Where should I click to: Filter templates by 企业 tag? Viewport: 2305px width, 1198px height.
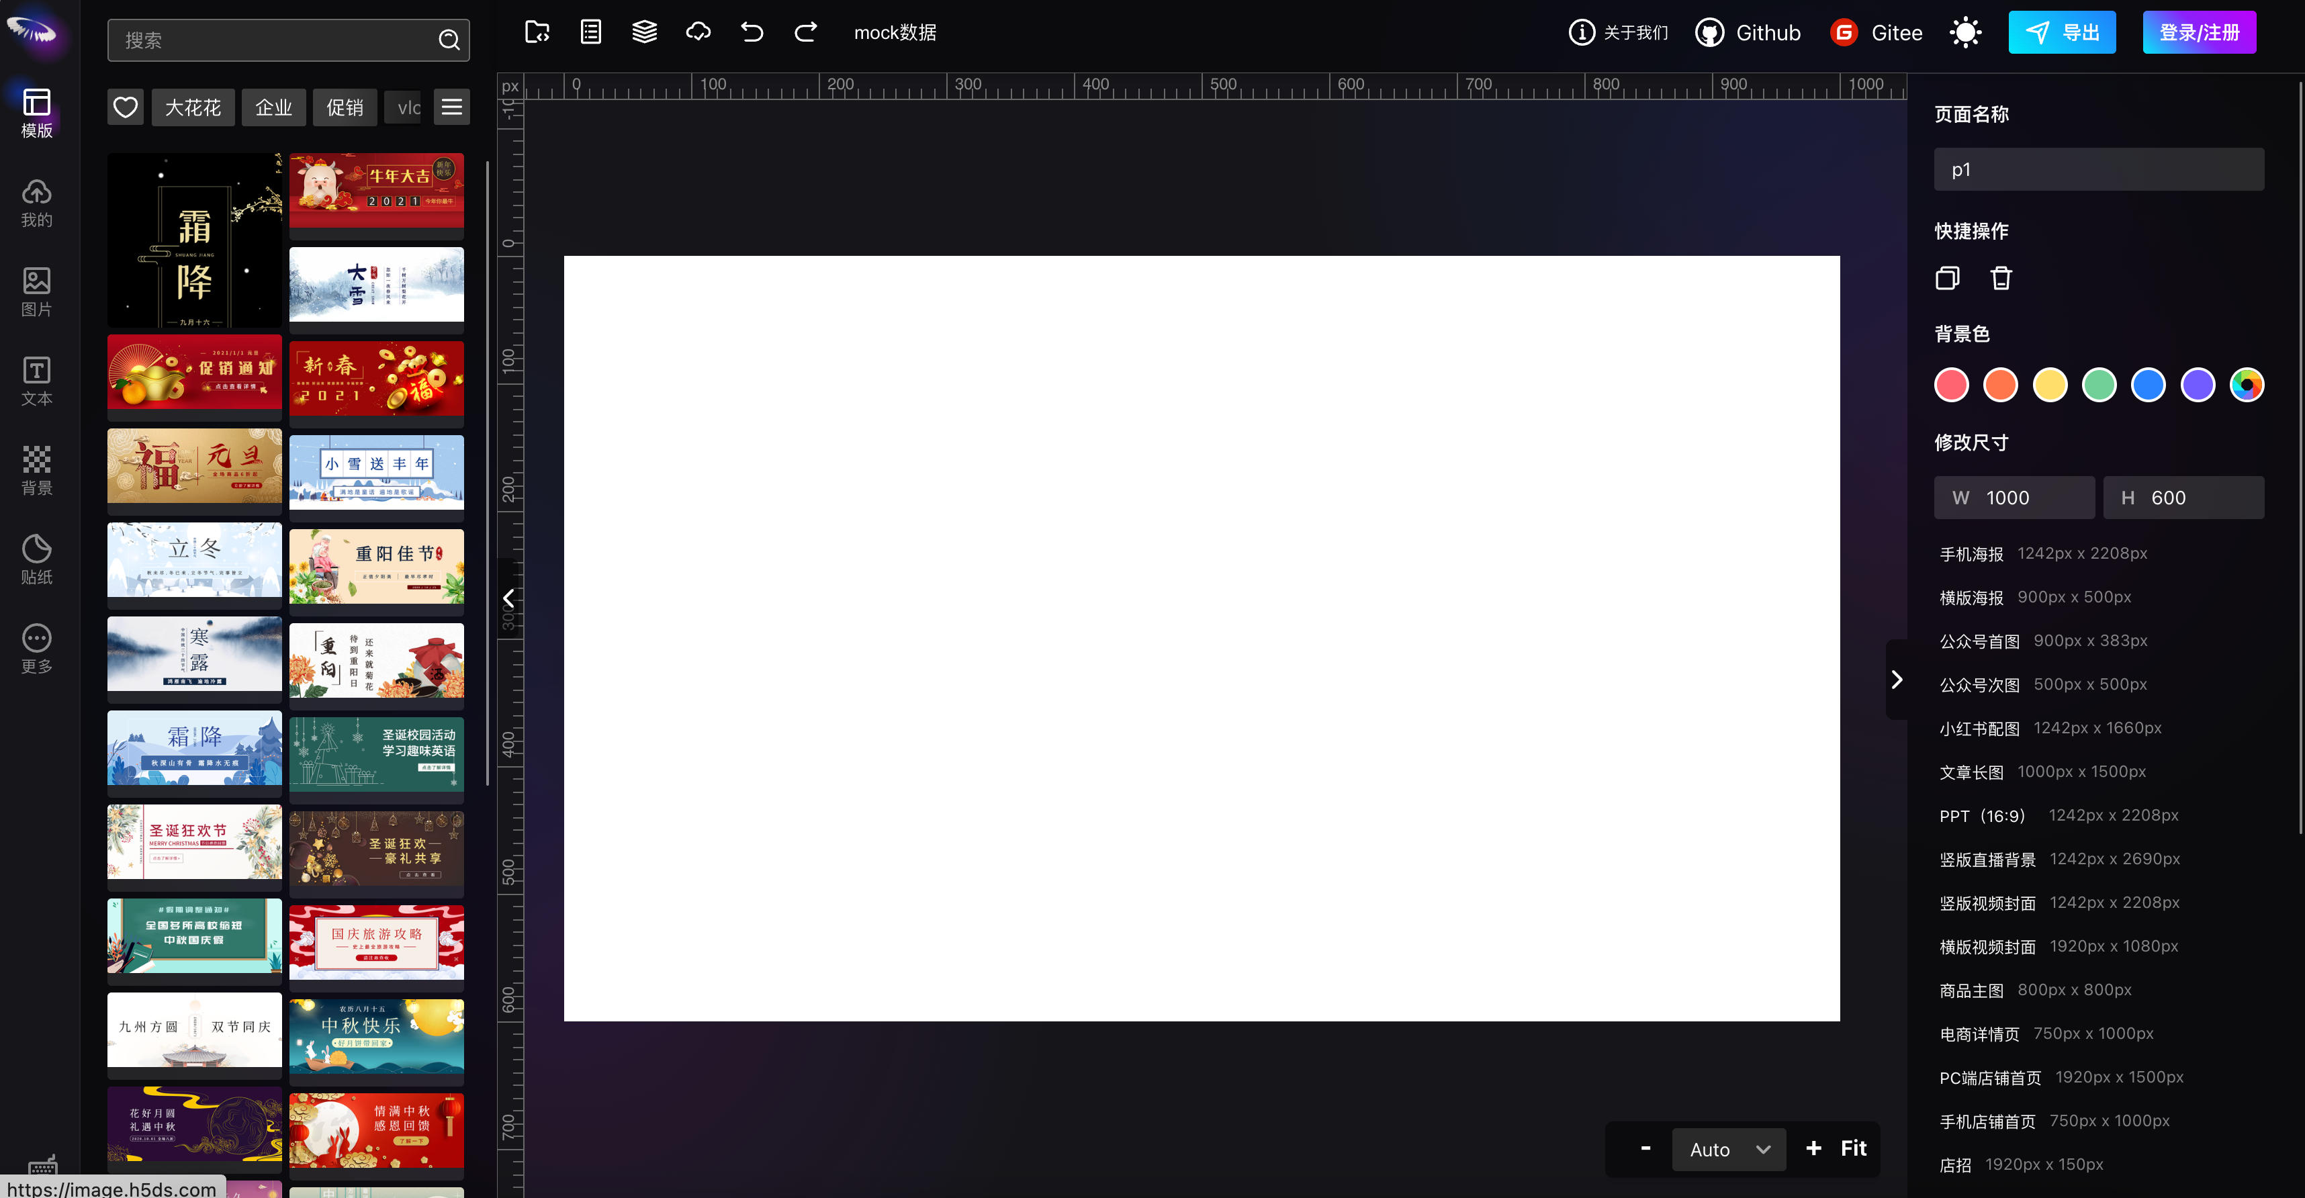coord(274,107)
